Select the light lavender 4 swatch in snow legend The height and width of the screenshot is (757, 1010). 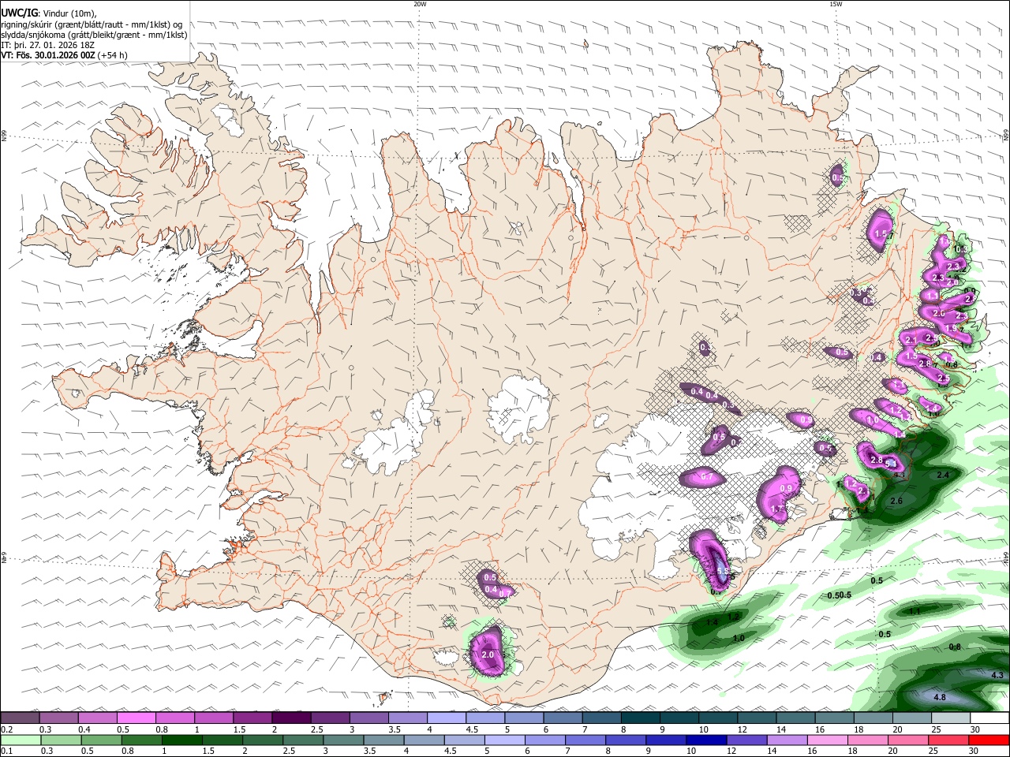pyautogui.click(x=446, y=718)
